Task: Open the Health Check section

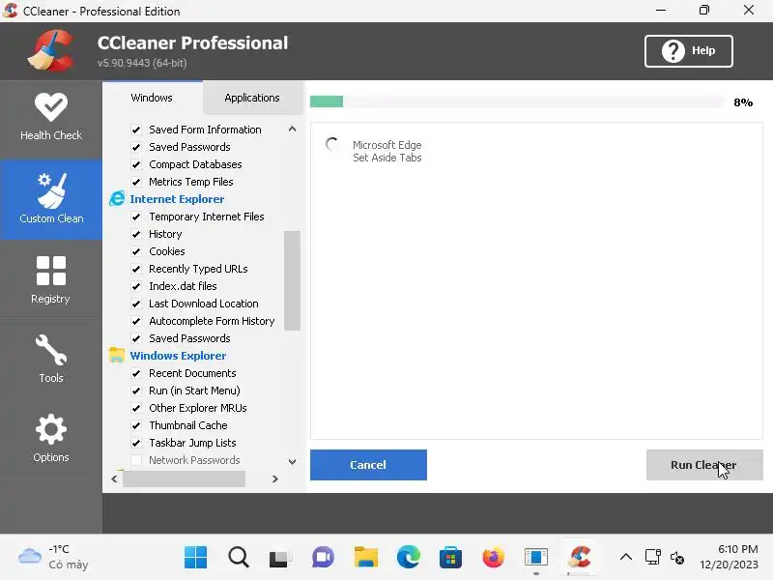Action: [x=51, y=117]
